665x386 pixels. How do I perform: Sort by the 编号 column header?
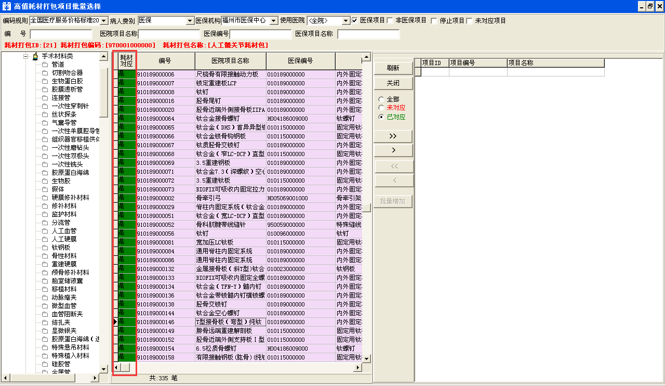tap(165, 61)
